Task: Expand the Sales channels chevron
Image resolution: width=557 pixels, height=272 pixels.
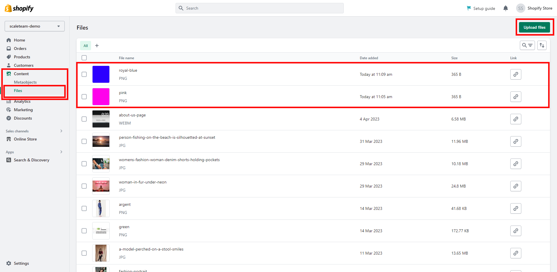Action: [x=61, y=131]
